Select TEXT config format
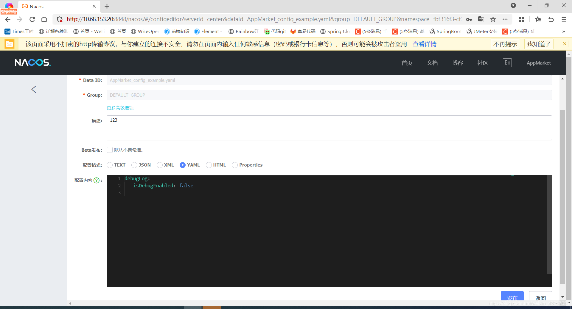 tap(110, 165)
